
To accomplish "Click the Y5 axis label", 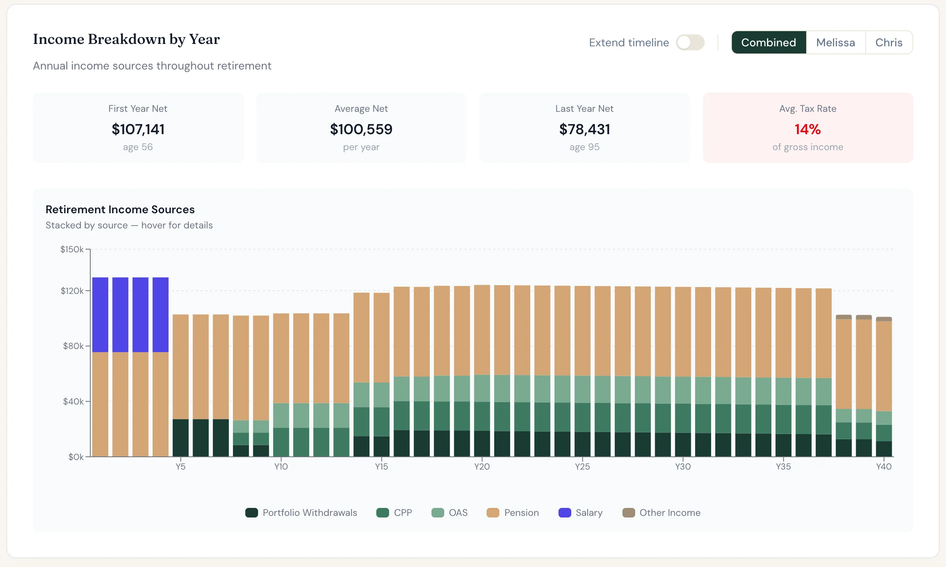I will tap(181, 466).
